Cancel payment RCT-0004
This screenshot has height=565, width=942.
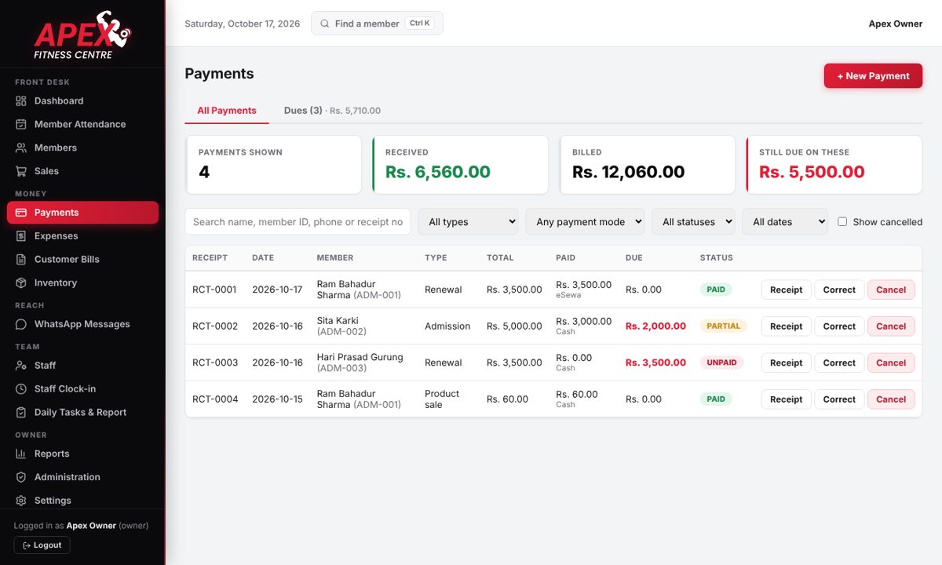[891, 399]
